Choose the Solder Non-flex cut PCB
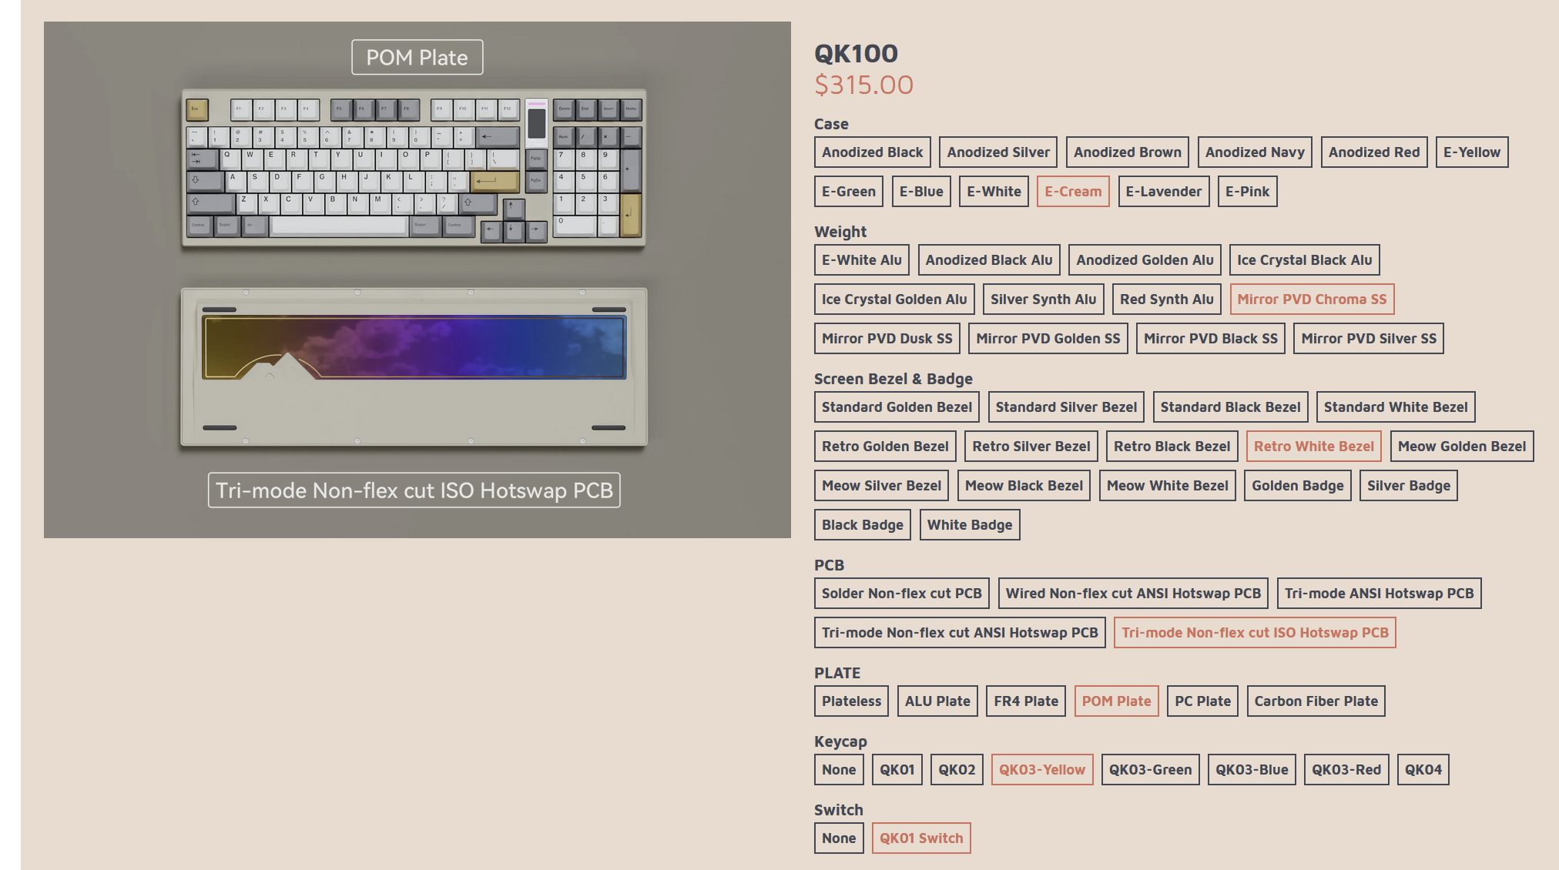 (901, 594)
